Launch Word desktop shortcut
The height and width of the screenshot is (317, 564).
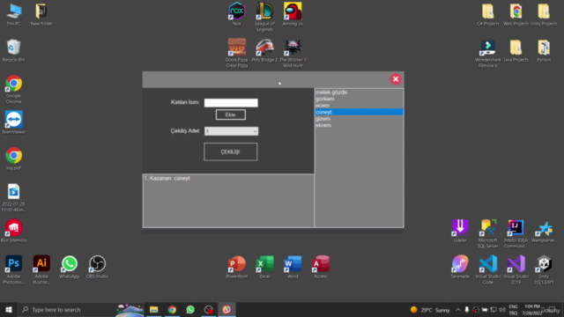(x=293, y=267)
